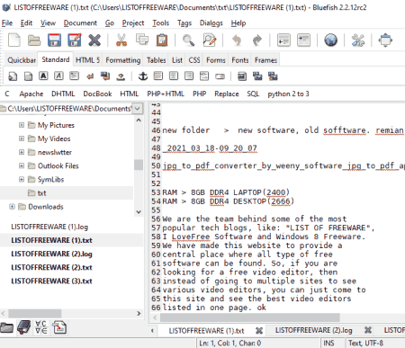405x348 pixels.
Task: Open the Tags menu
Action: [184, 23]
